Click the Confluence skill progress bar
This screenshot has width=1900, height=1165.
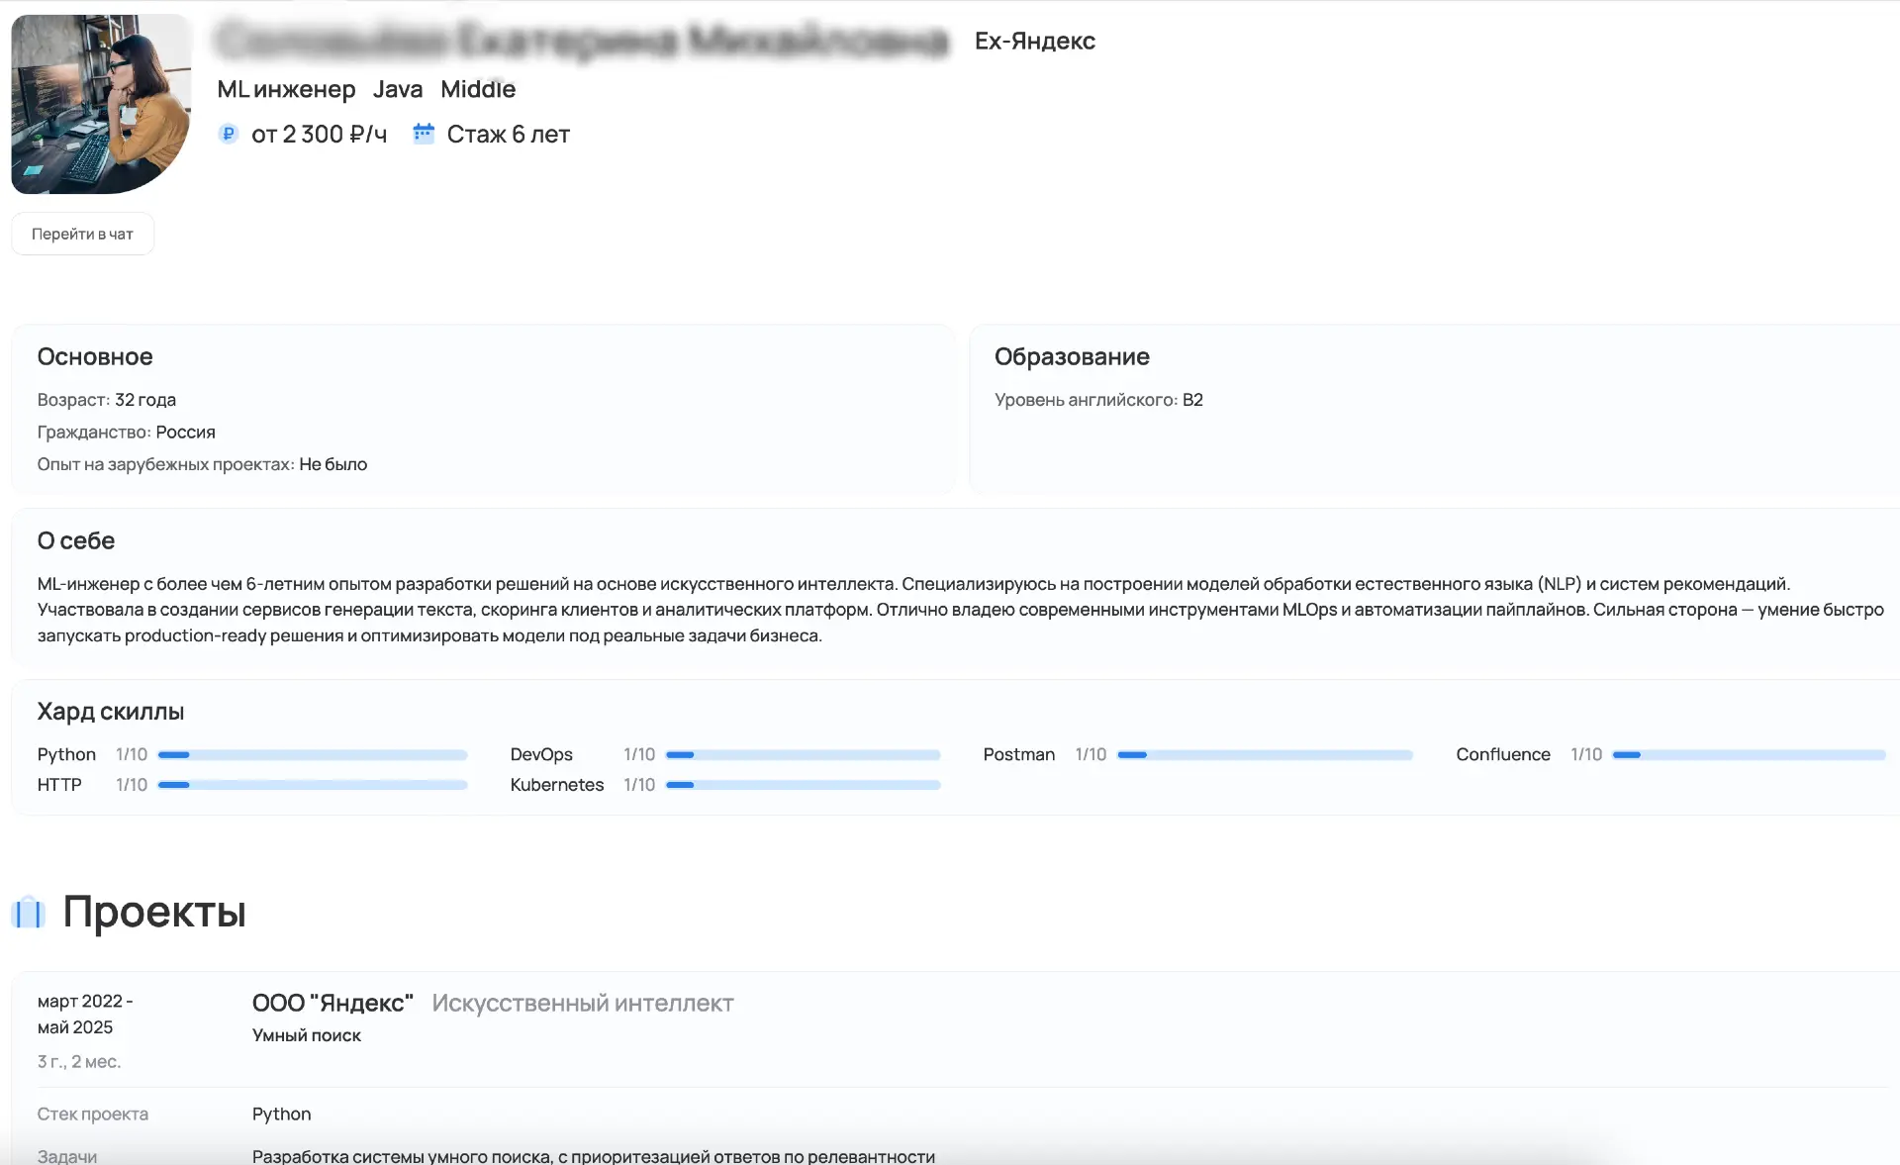click(1748, 755)
